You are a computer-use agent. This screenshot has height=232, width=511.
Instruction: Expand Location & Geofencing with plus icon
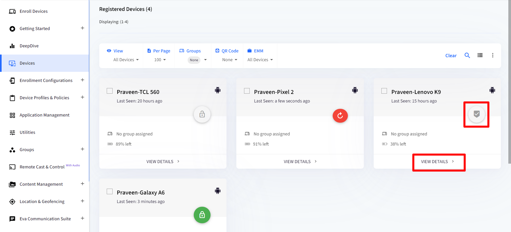pos(83,201)
